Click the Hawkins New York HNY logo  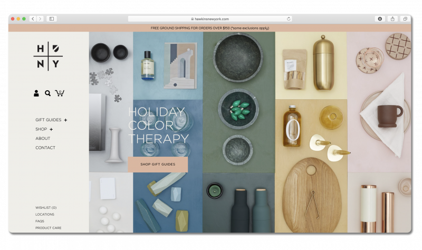[x=48, y=56]
